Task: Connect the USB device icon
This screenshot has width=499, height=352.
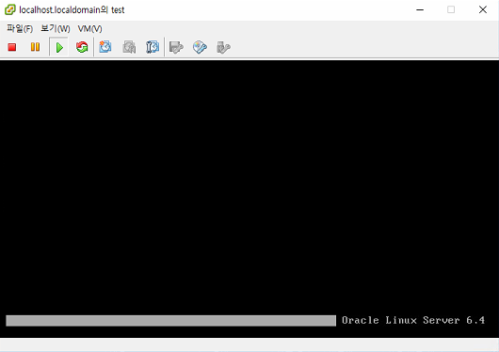Action: [223, 47]
